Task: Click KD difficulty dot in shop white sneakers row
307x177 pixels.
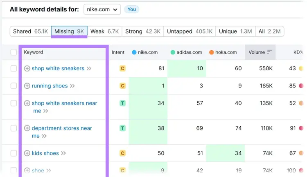Action: coord(301,68)
